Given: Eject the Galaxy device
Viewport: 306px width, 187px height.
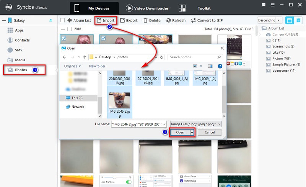Looking at the screenshot, I should click(x=51, y=20).
